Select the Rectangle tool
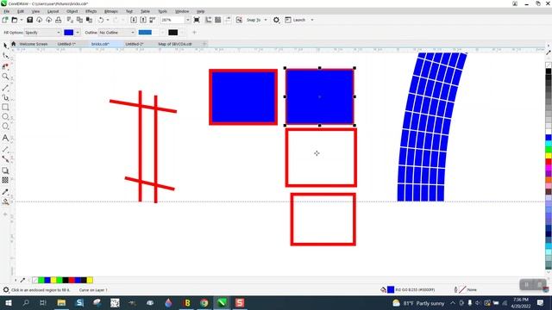This screenshot has height=310, width=552. pyautogui.click(x=5, y=107)
